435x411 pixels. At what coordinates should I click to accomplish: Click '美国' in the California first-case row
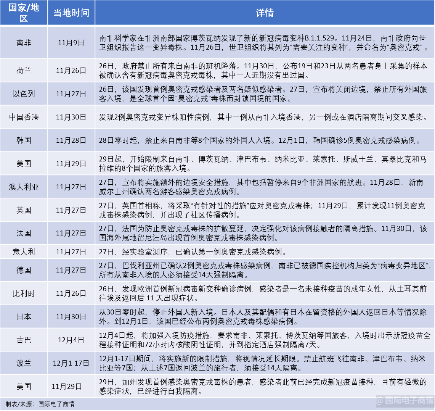[24, 386]
